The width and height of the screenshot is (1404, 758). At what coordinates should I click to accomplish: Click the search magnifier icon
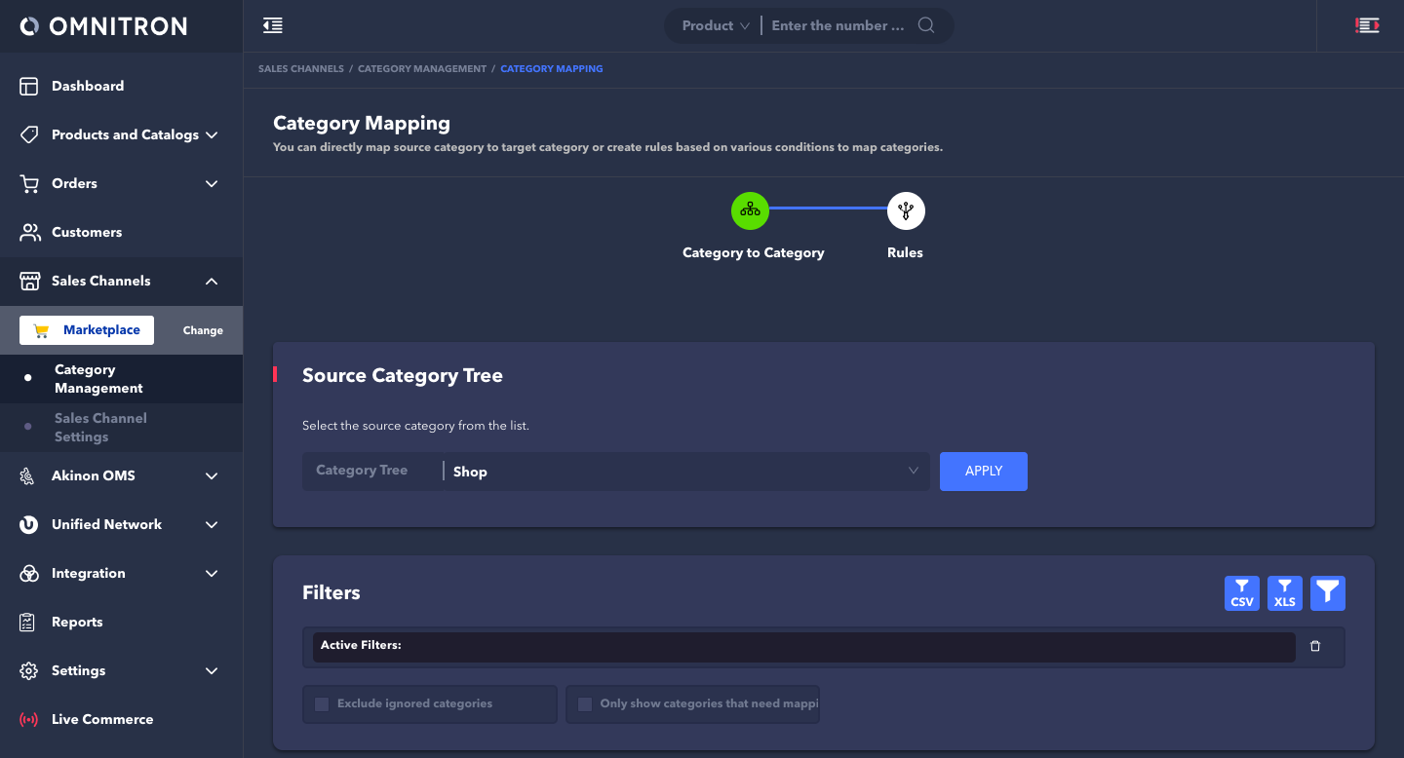926,26
